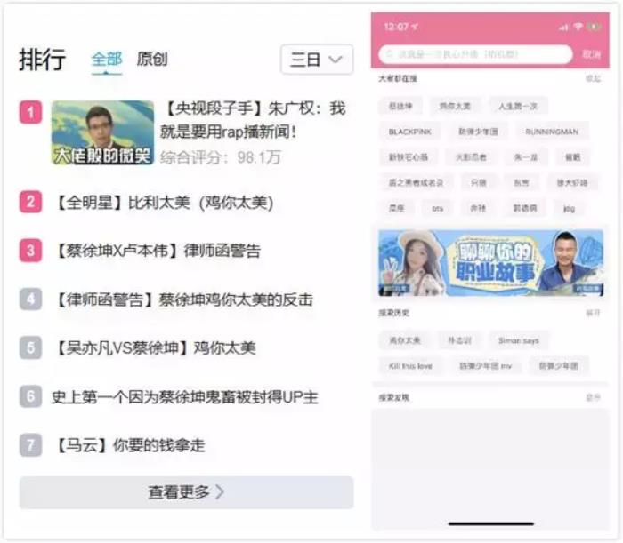This screenshot has width=623, height=543.
Task: Click the pink rank 3 badge
Action: (x=30, y=251)
